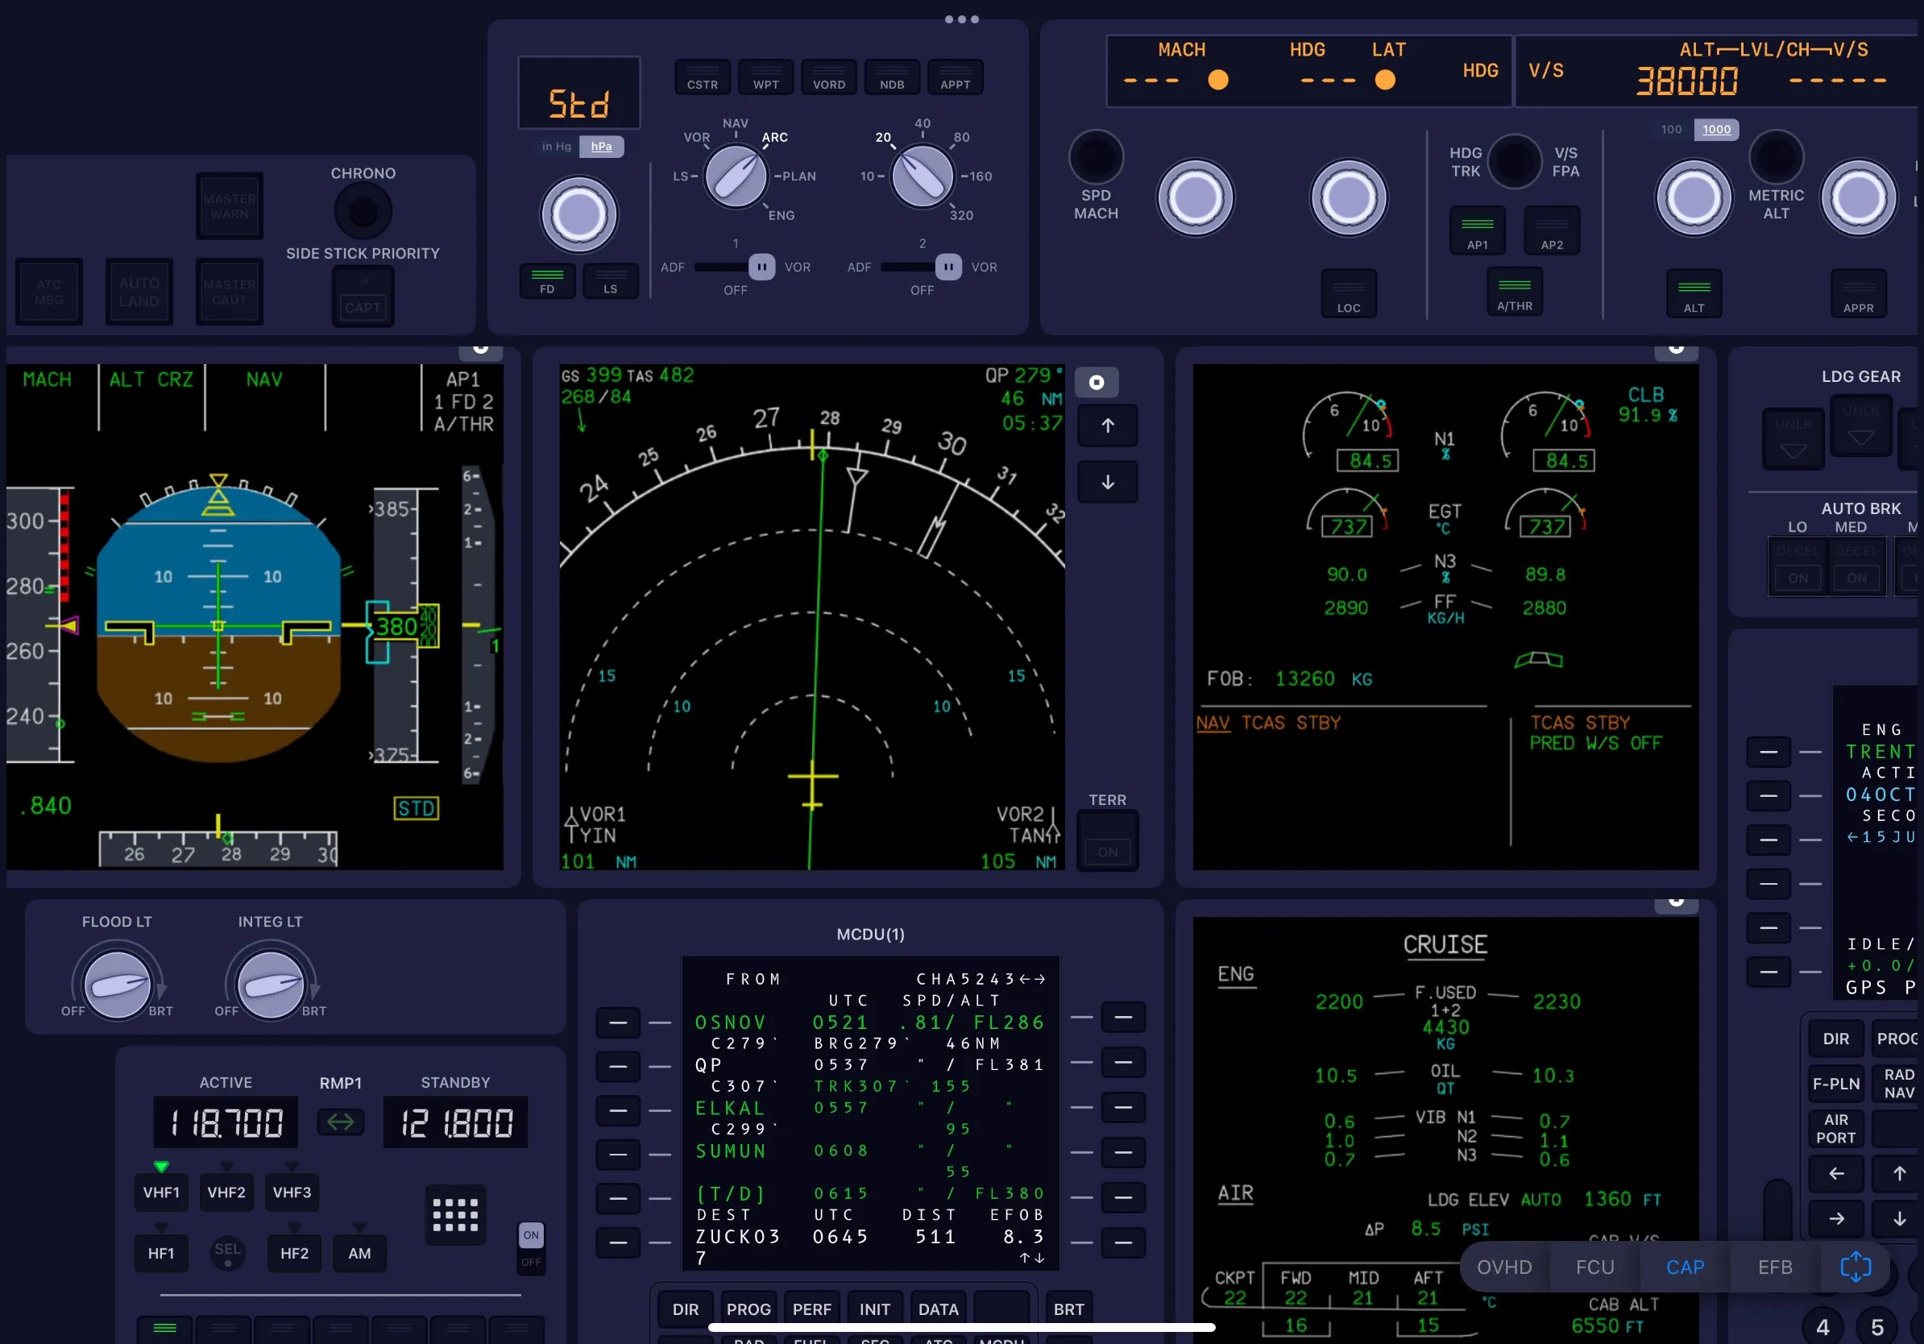Click the barometer setting knob

[x=578, y=214]
